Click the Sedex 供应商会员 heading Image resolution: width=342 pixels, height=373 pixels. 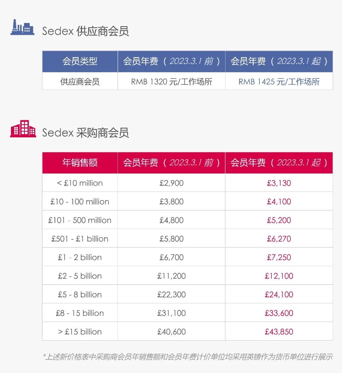click(x=85, y=31)
